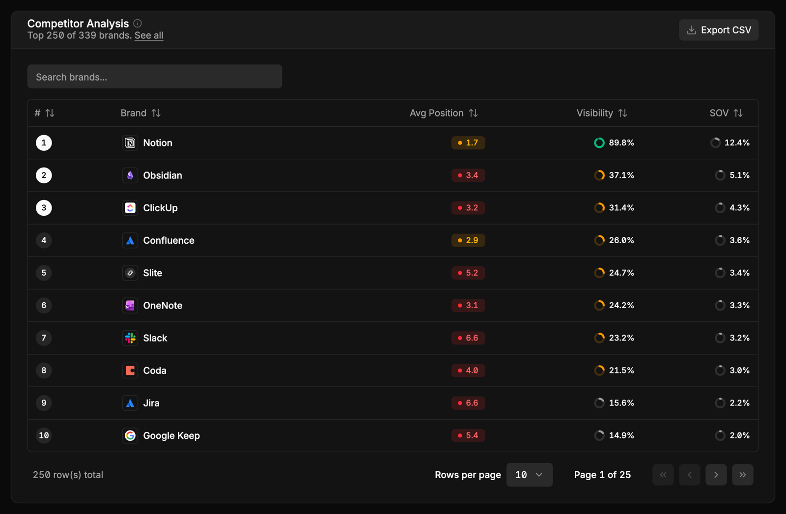786x514 pixels.
Task: Open the Rows per page dropdown
Action: click(x=530, y=475)
